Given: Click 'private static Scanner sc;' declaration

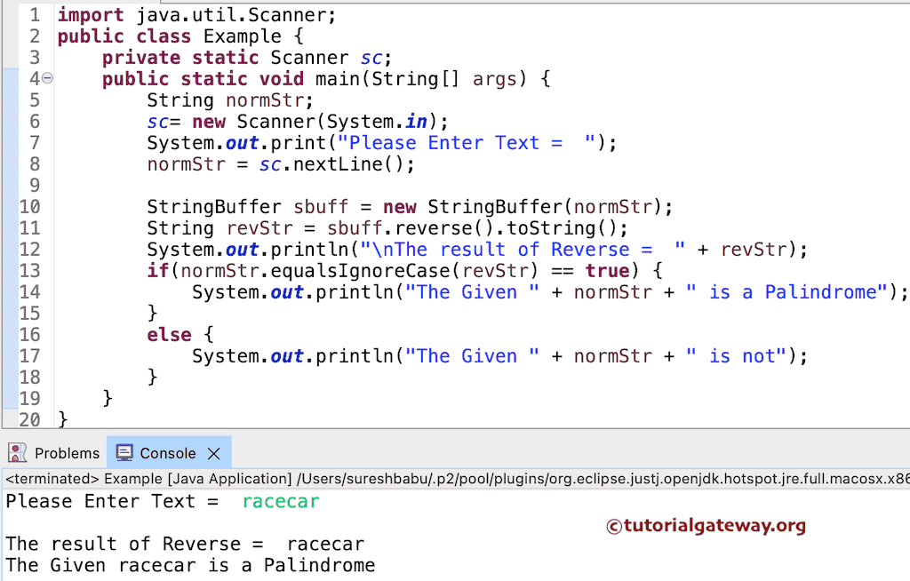Looking at the screenshot, I should pyautogui.click(x=247, y=58).
